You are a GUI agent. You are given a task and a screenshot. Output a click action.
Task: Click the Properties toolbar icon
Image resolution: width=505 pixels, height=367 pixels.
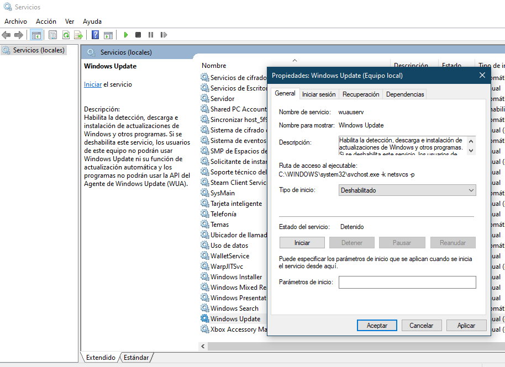[52, 35]
